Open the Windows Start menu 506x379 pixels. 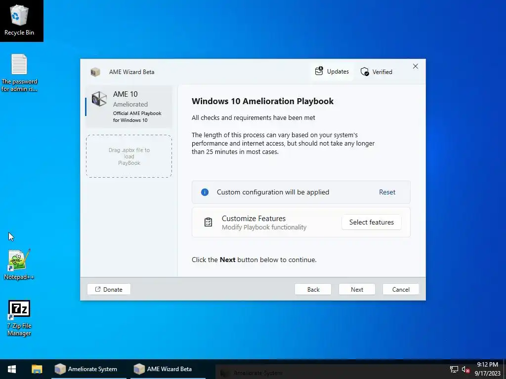(x=12, y=369)
